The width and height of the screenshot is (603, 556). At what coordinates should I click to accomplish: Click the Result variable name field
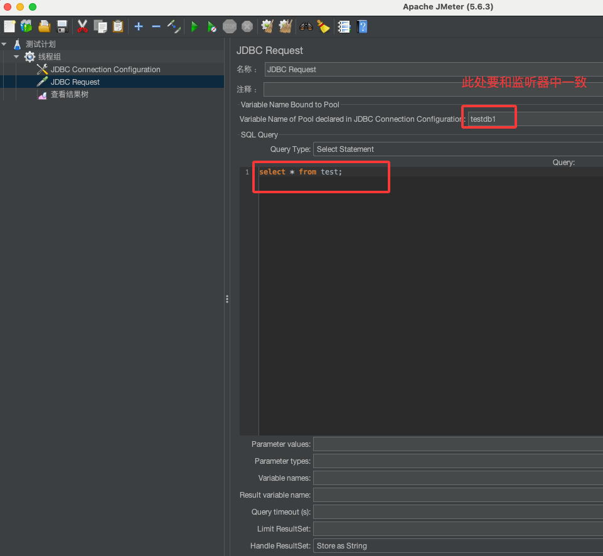coord(458,495)
